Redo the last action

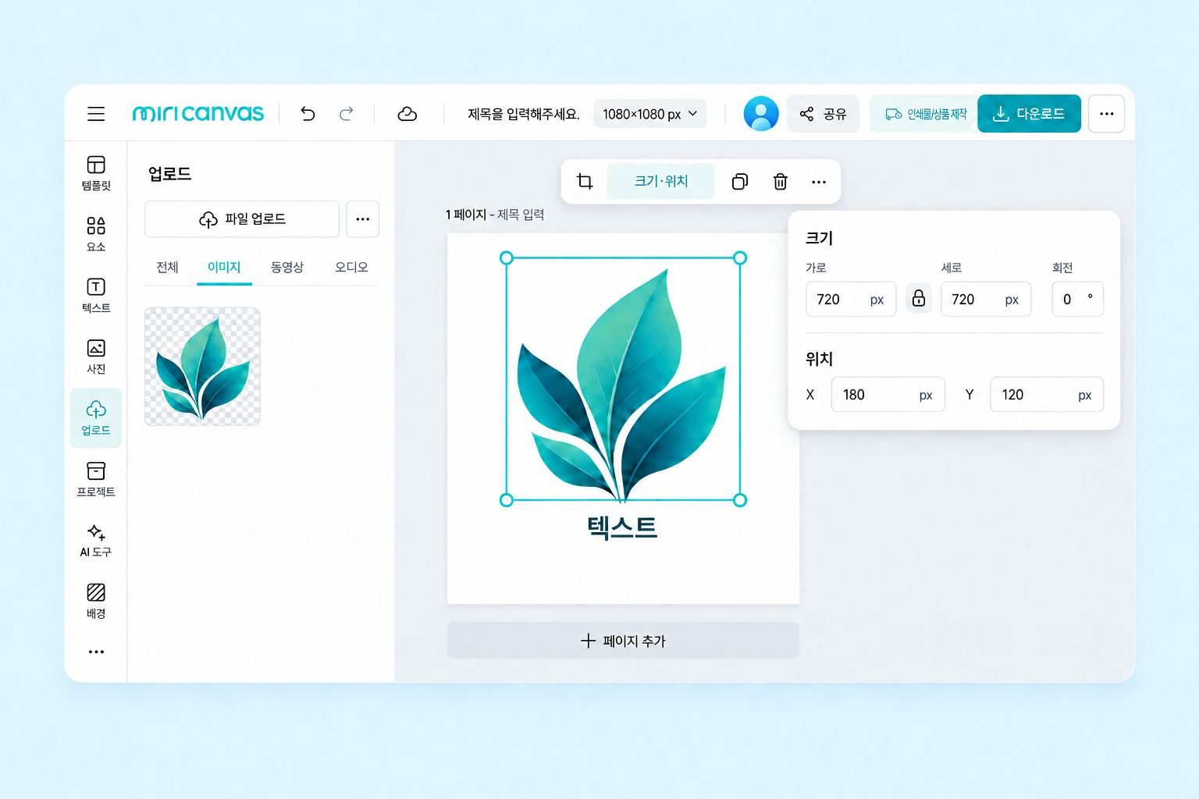347,114
